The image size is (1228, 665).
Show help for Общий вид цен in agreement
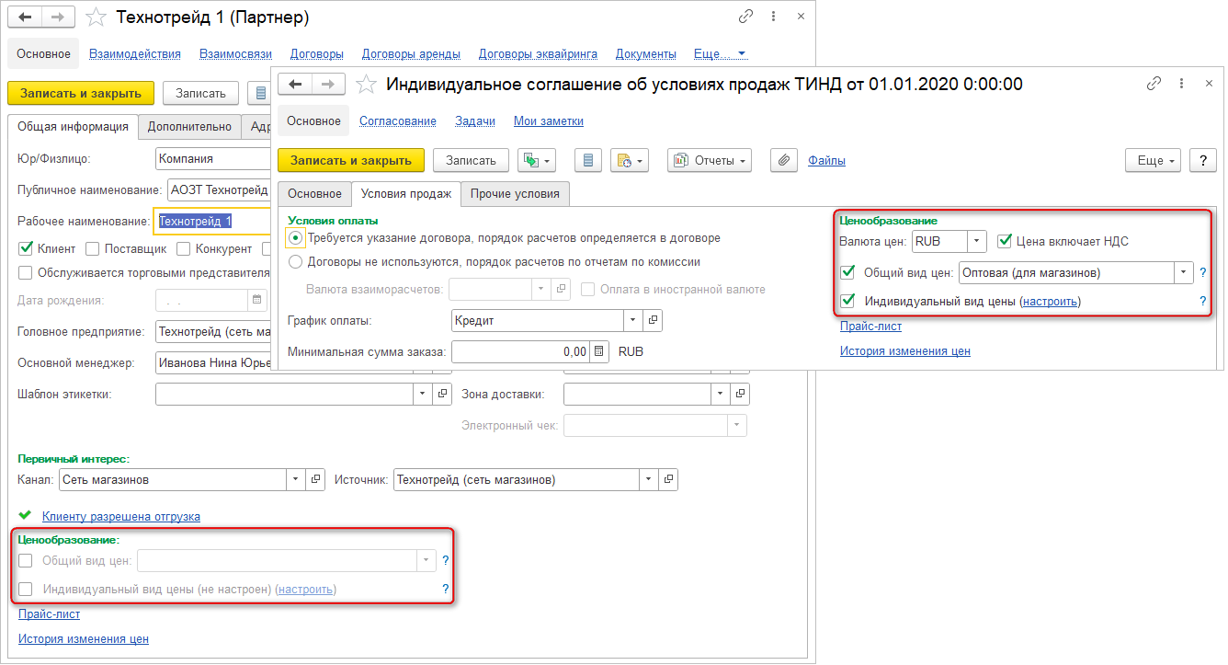(1202, 272)
